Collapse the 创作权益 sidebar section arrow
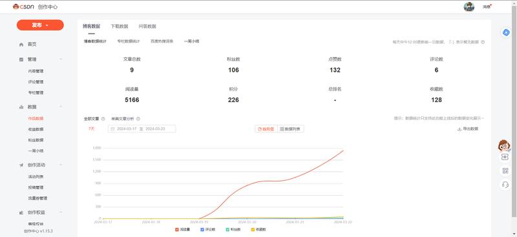The height and width of the screenshot is (237, 517). [x=61, y=212]
